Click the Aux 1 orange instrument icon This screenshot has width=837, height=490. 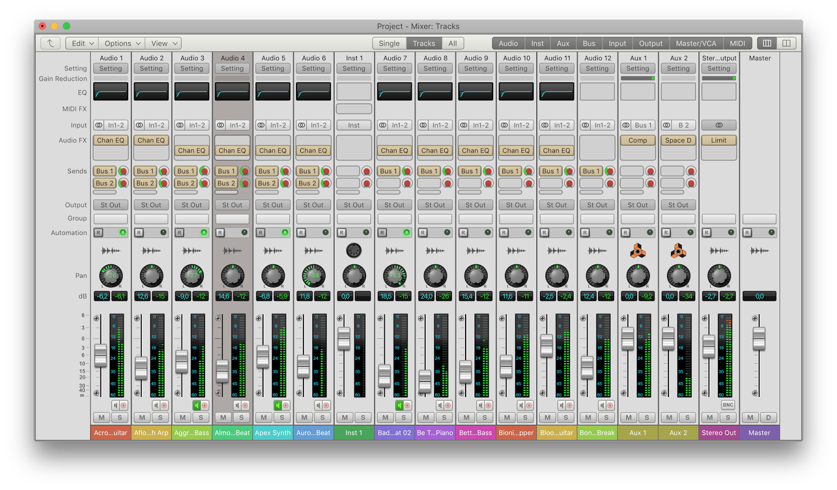(638, 251)
